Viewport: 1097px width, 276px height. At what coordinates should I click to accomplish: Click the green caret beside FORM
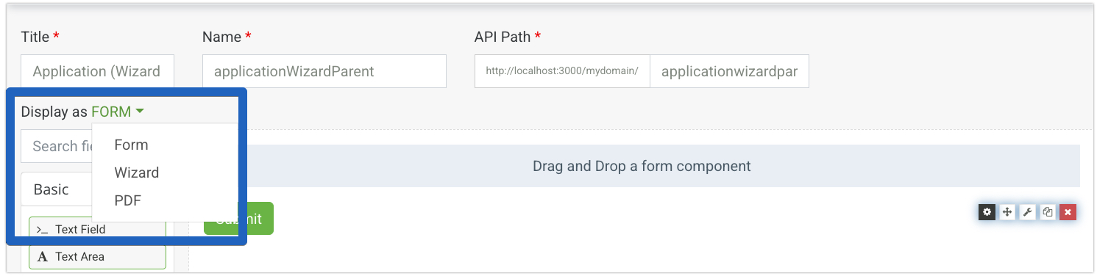[140, 112]
